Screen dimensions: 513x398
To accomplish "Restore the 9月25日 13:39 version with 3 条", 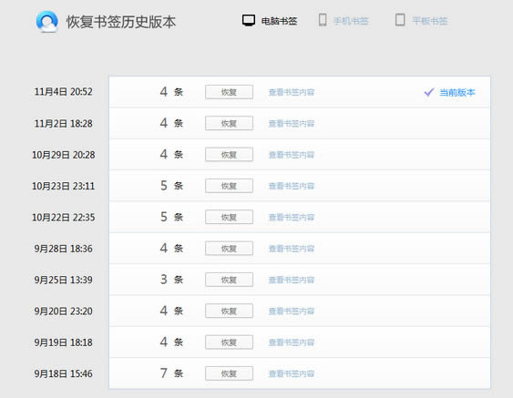I will (x=229, y=280).
